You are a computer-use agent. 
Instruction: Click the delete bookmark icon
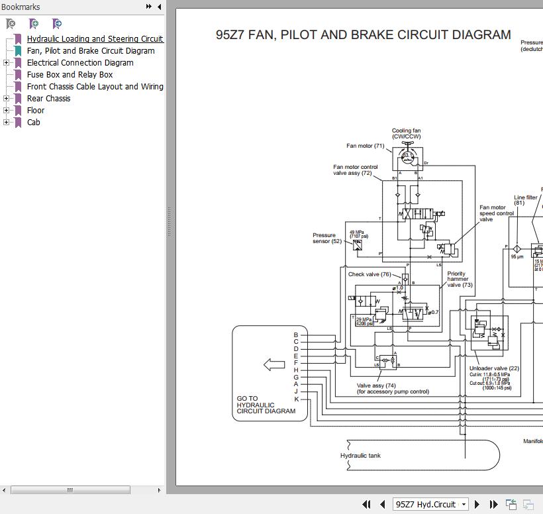pos(11,24)
